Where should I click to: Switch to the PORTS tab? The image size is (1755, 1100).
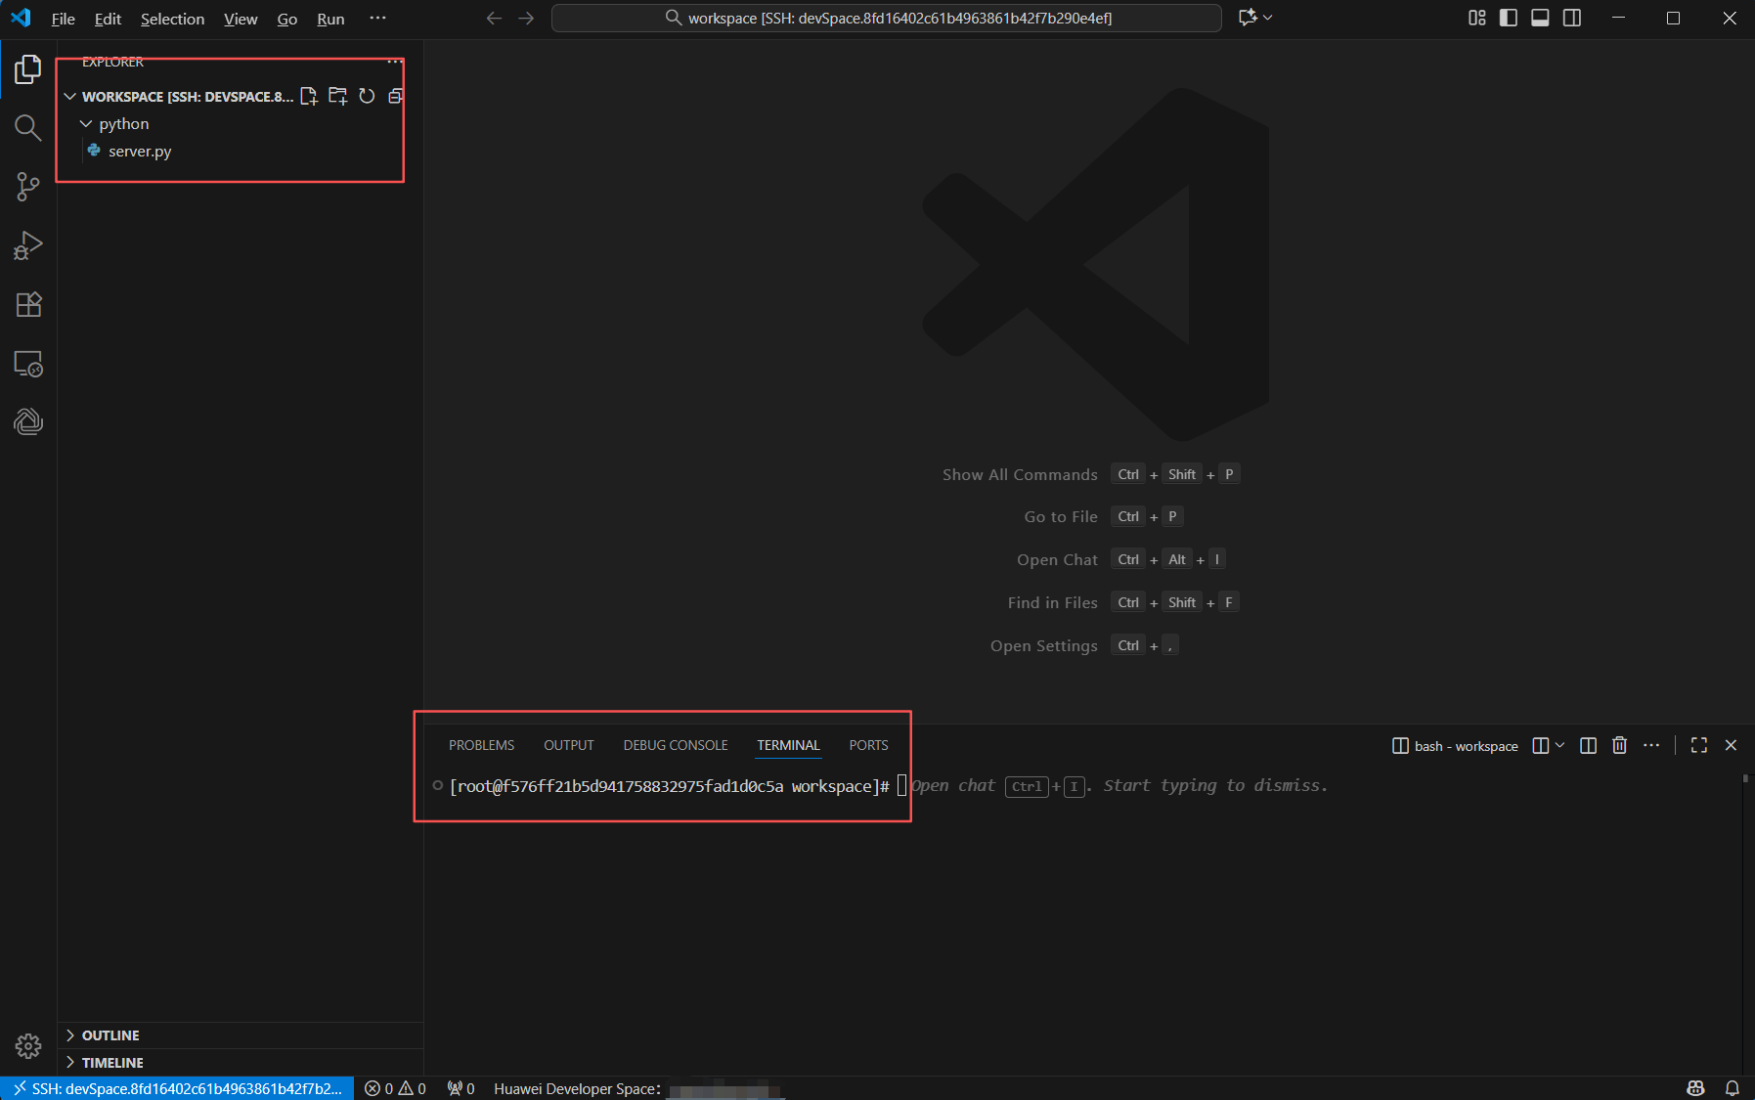[869, 745]
